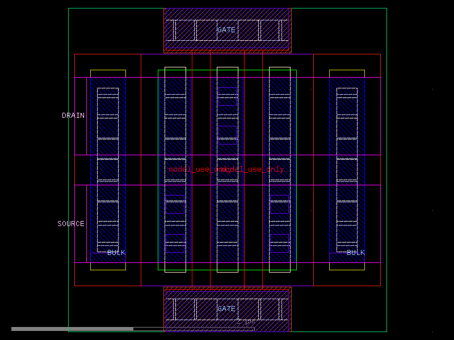Select the DRAIN region label

(x=72, y=115)
